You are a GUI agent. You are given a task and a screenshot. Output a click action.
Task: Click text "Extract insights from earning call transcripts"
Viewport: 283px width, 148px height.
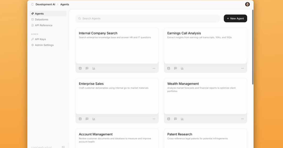coord(191,37)
